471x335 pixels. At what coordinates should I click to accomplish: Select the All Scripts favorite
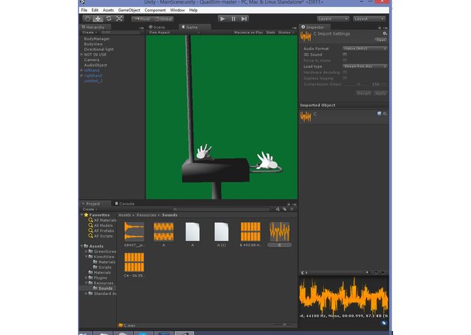point(100,236)
